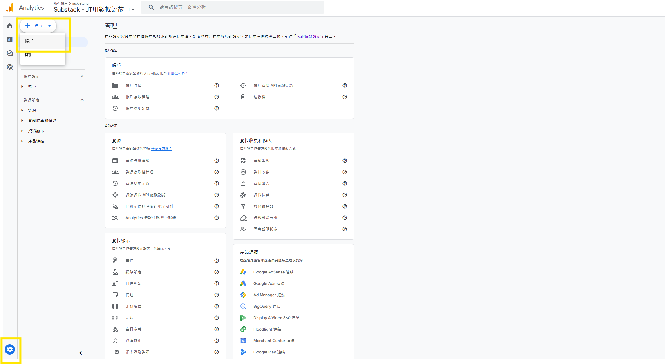Open the 建立 create dropdown button
The image size is (665, 364).
tap(38, 26)
